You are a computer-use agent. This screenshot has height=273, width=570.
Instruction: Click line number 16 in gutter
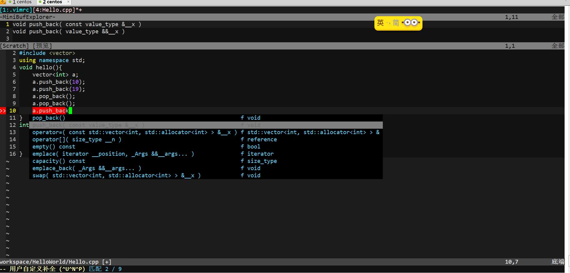coord(13,154)
